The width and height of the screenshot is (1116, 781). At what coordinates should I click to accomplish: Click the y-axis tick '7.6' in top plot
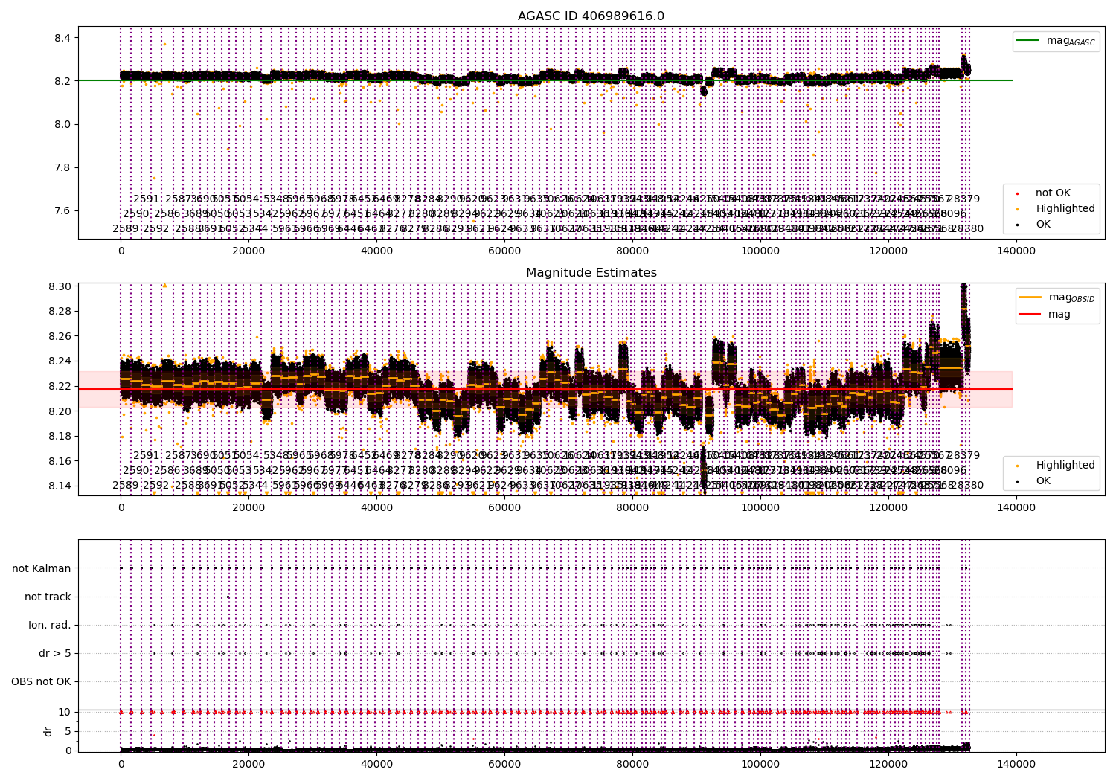(62, 210)
